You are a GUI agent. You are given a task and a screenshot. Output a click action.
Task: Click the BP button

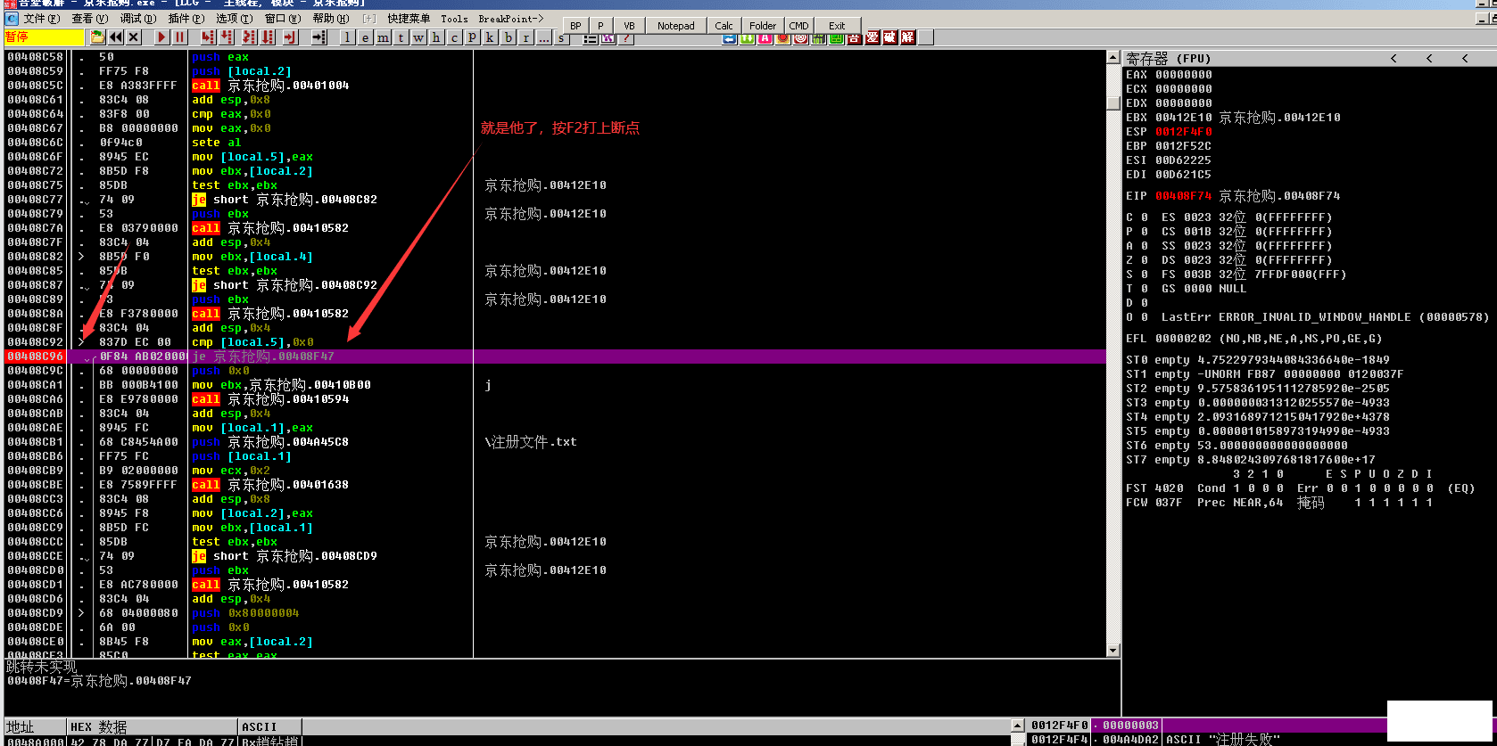pyautogui.click(x=575, y=25)
